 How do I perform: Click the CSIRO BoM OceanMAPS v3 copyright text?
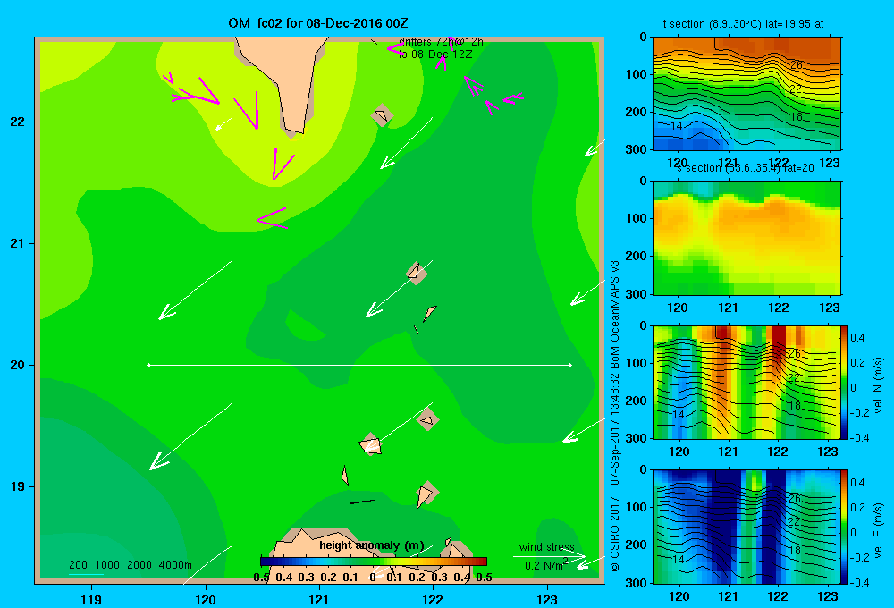615,417
